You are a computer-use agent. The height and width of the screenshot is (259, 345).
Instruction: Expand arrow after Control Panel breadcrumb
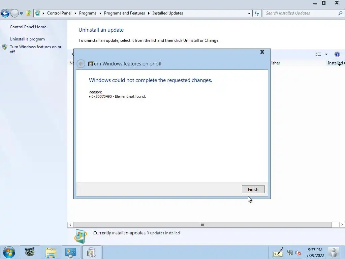tap(75, 13)
